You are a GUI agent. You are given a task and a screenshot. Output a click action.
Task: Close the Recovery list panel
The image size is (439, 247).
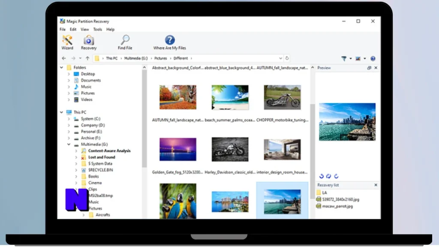pyautogui.click(x=376, y=185)
